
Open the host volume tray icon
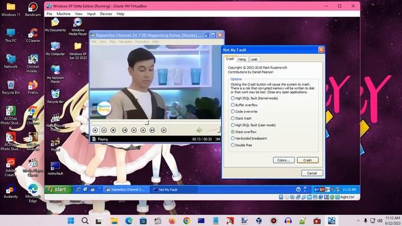(x=379, y=220)
